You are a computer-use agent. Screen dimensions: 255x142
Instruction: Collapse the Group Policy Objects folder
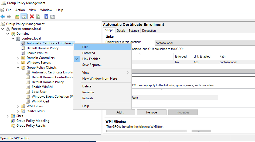18,68
